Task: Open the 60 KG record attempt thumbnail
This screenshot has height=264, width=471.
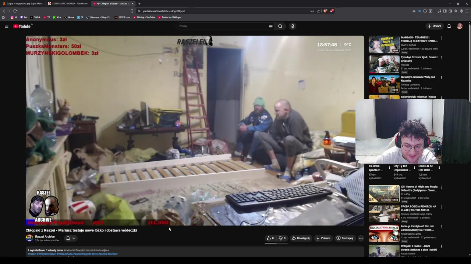Action: pyautogui.click(x=384, y=213)
